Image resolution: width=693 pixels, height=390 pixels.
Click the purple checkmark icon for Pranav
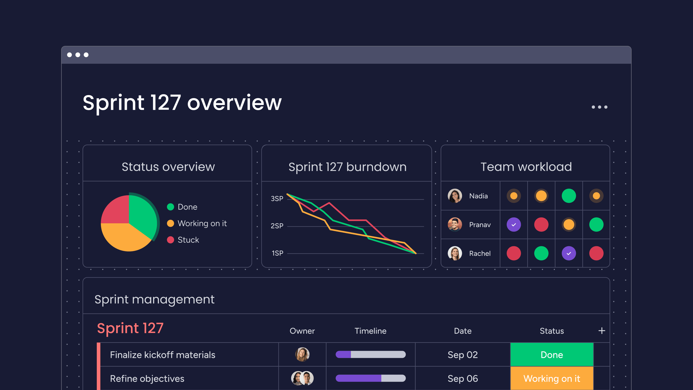(x=513, y=224)
